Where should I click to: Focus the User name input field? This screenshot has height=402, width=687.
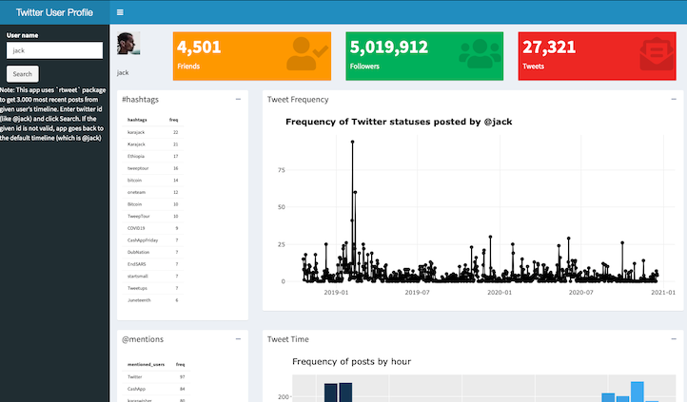click(54, 50)
